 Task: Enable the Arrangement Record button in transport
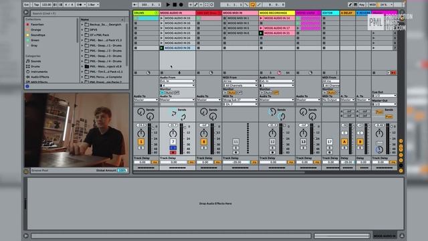point(181,5)
